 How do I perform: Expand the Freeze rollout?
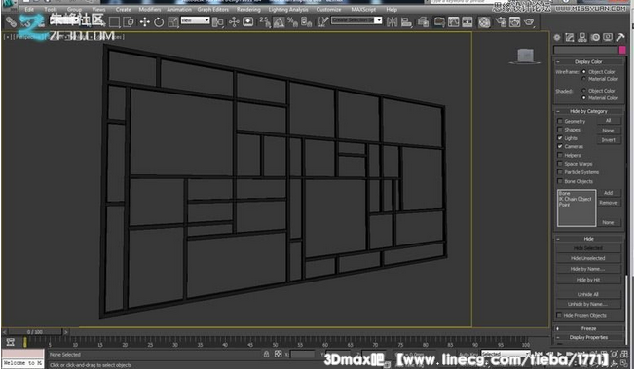pos(588,328)
